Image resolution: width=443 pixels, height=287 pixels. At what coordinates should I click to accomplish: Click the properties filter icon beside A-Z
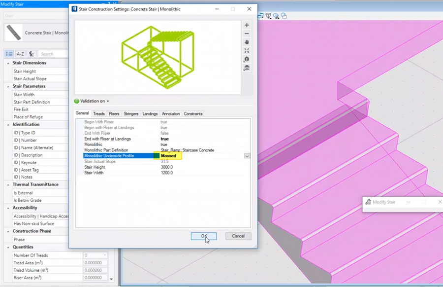coord(32,54)
